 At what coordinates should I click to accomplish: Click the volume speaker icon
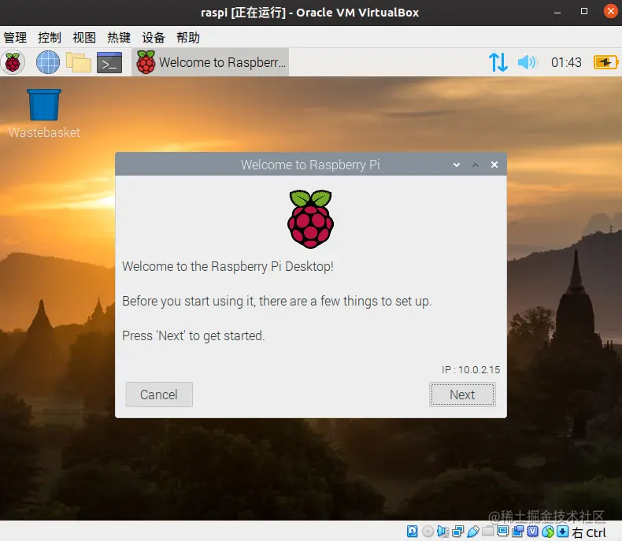pyautogui.click(x=527, y=62)
